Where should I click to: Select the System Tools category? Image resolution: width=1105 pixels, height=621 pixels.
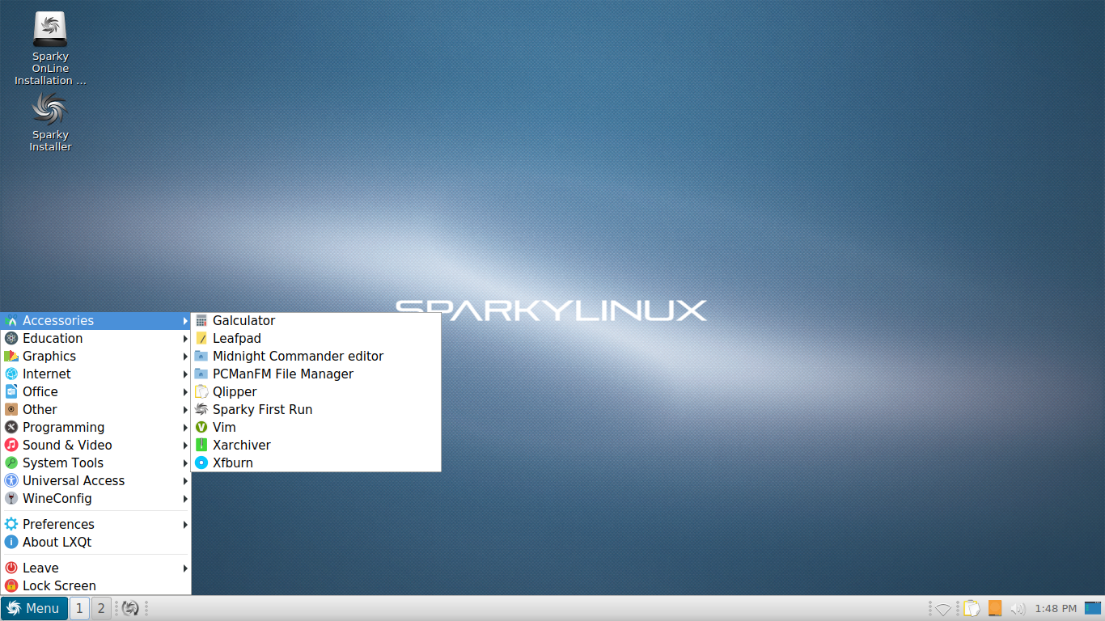[x=95, y=463]
